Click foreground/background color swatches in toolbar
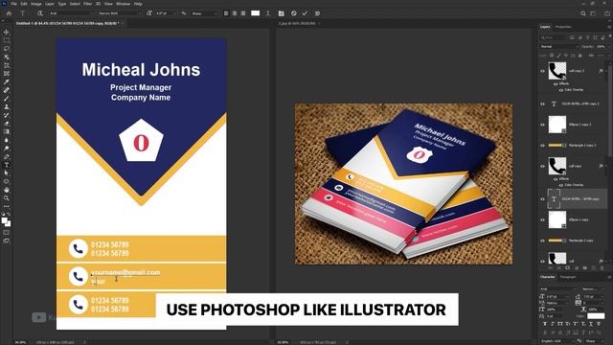 click(6, 222)
